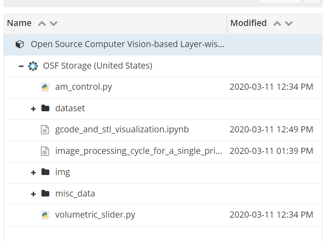Click the document icon beside gcode_and_stl_visualization.ipynb

[x=45, y=130]
